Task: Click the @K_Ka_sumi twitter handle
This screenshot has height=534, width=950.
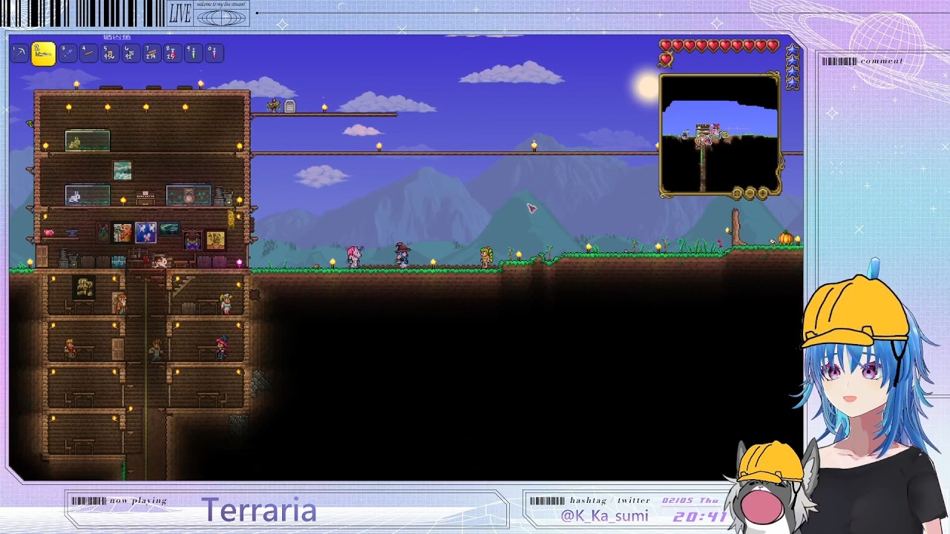Action: (x=604, y=515)
